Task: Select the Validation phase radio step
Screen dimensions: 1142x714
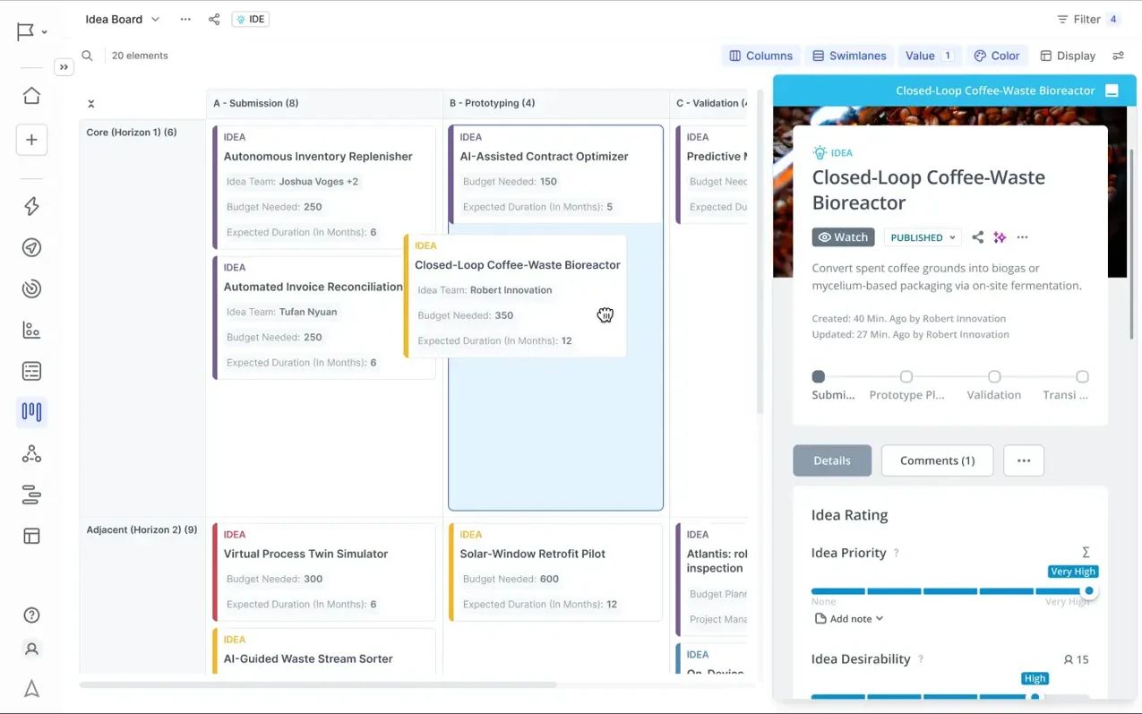Action: tap(993, 376)
